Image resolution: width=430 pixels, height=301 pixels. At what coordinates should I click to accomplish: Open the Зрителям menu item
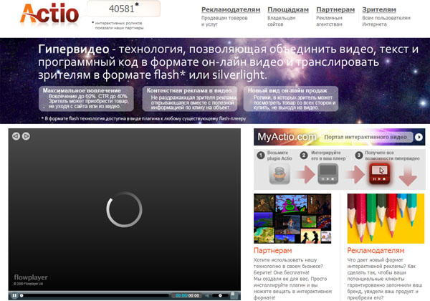[379, 9]
